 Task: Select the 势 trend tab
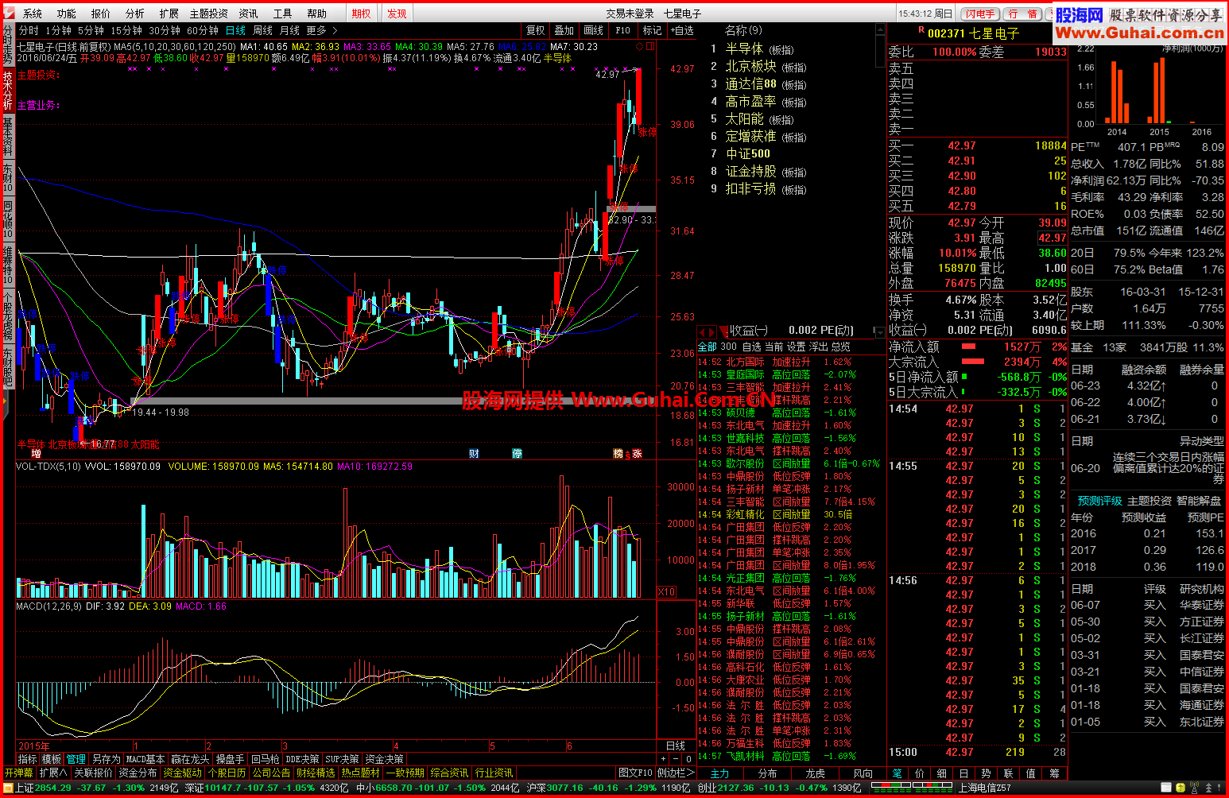[x=986, y=773]
